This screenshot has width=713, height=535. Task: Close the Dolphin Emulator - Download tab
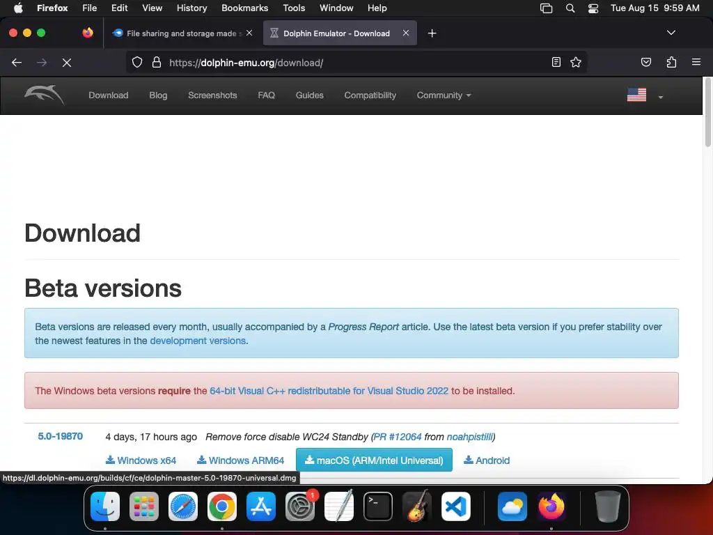[x=406, y=33]
